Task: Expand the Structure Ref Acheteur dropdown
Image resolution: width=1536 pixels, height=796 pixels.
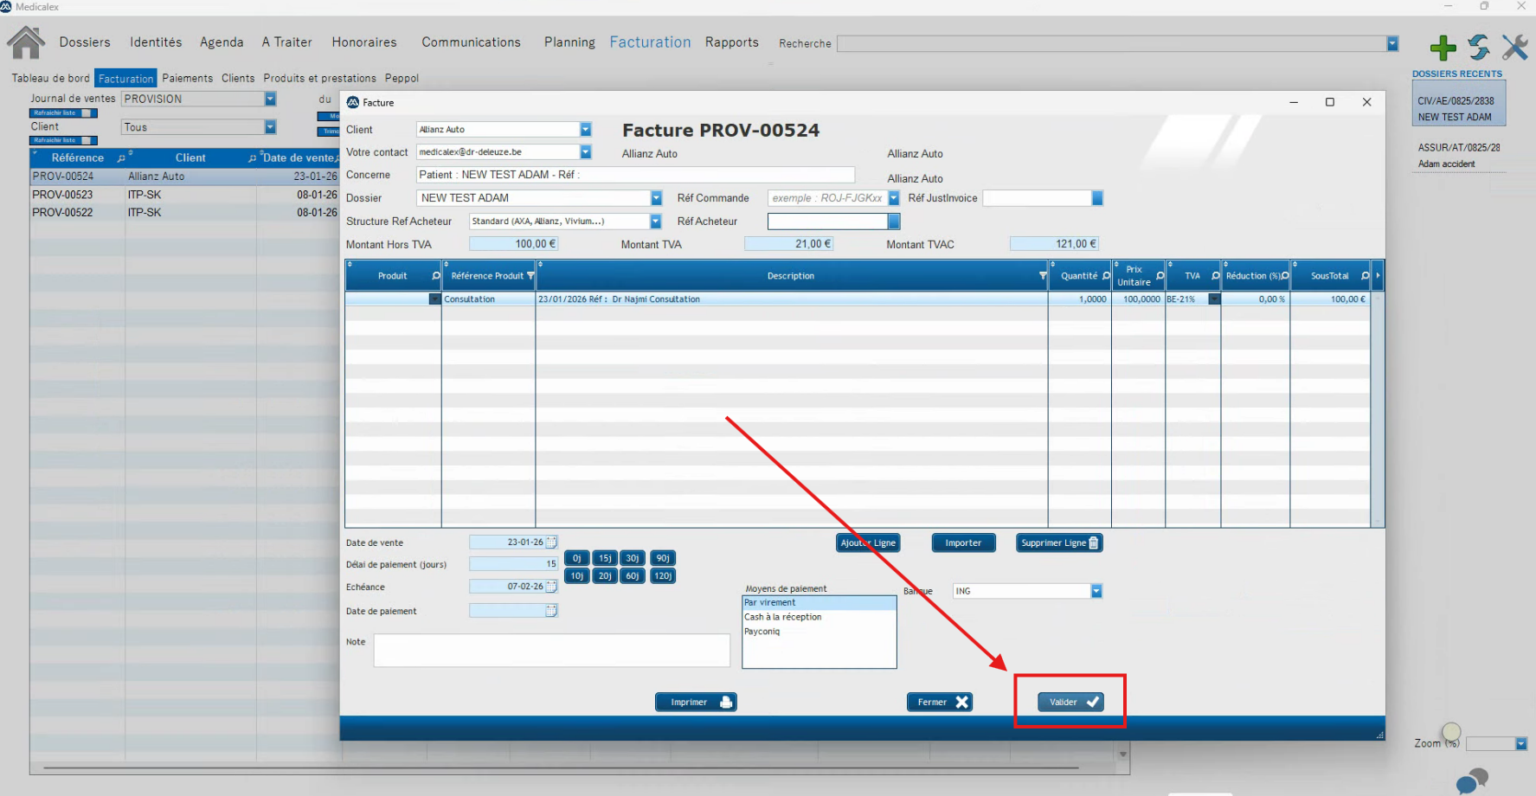Action: pyautogui.click(x=655, y=221)
